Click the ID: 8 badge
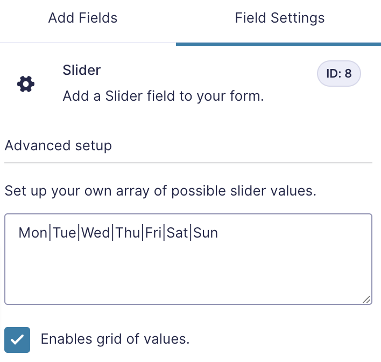Screen dimensions: 381x362 (338, 73)
